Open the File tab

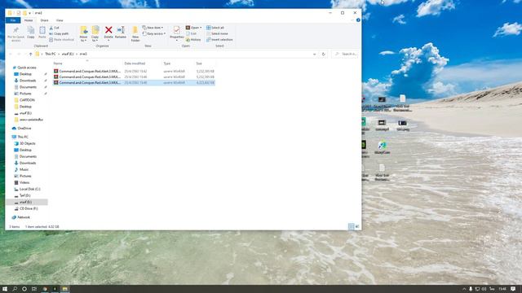tap(13, 20)
